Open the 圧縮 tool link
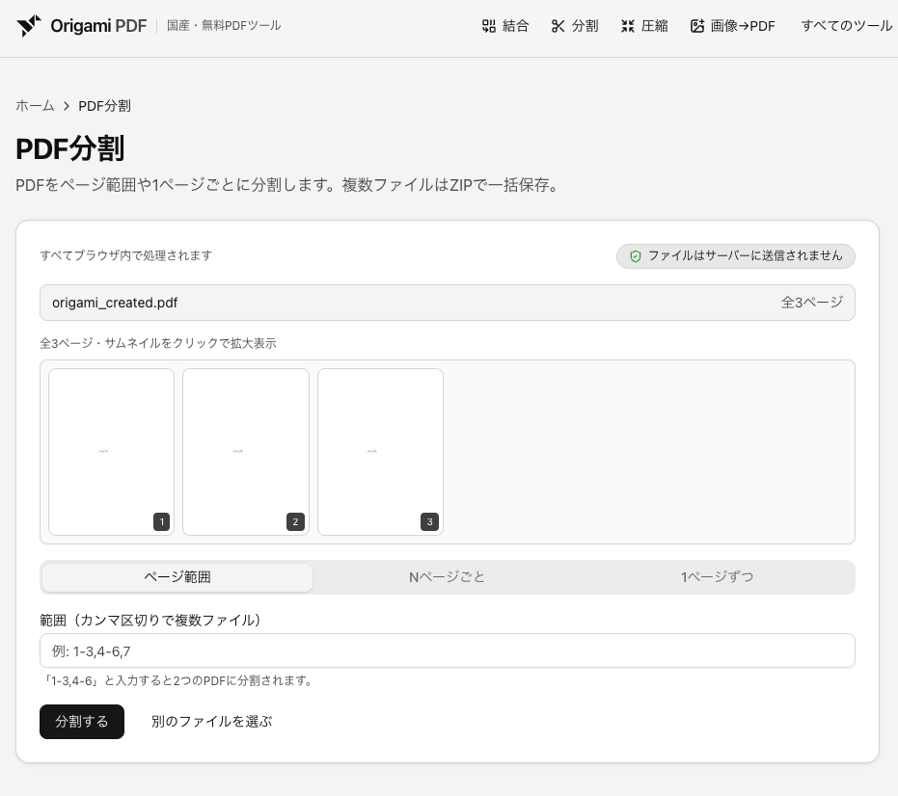898x796 pixels. (x=644, y=26)
